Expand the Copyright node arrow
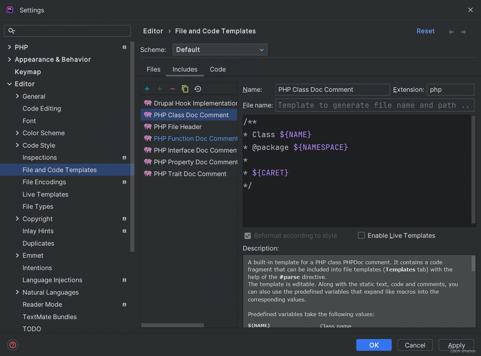Image resolution: width=481 pixels, height=356 pixels. coord(17,218)
